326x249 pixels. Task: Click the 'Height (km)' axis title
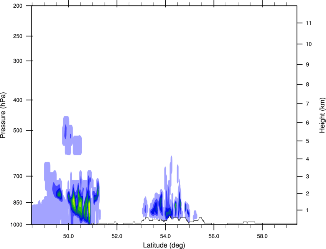click(322, 115)
